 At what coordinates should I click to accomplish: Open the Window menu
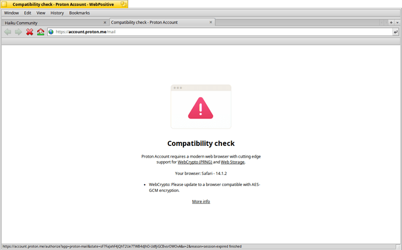(x=11, y=13)
